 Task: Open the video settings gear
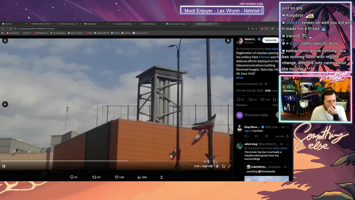coord(217,166)
